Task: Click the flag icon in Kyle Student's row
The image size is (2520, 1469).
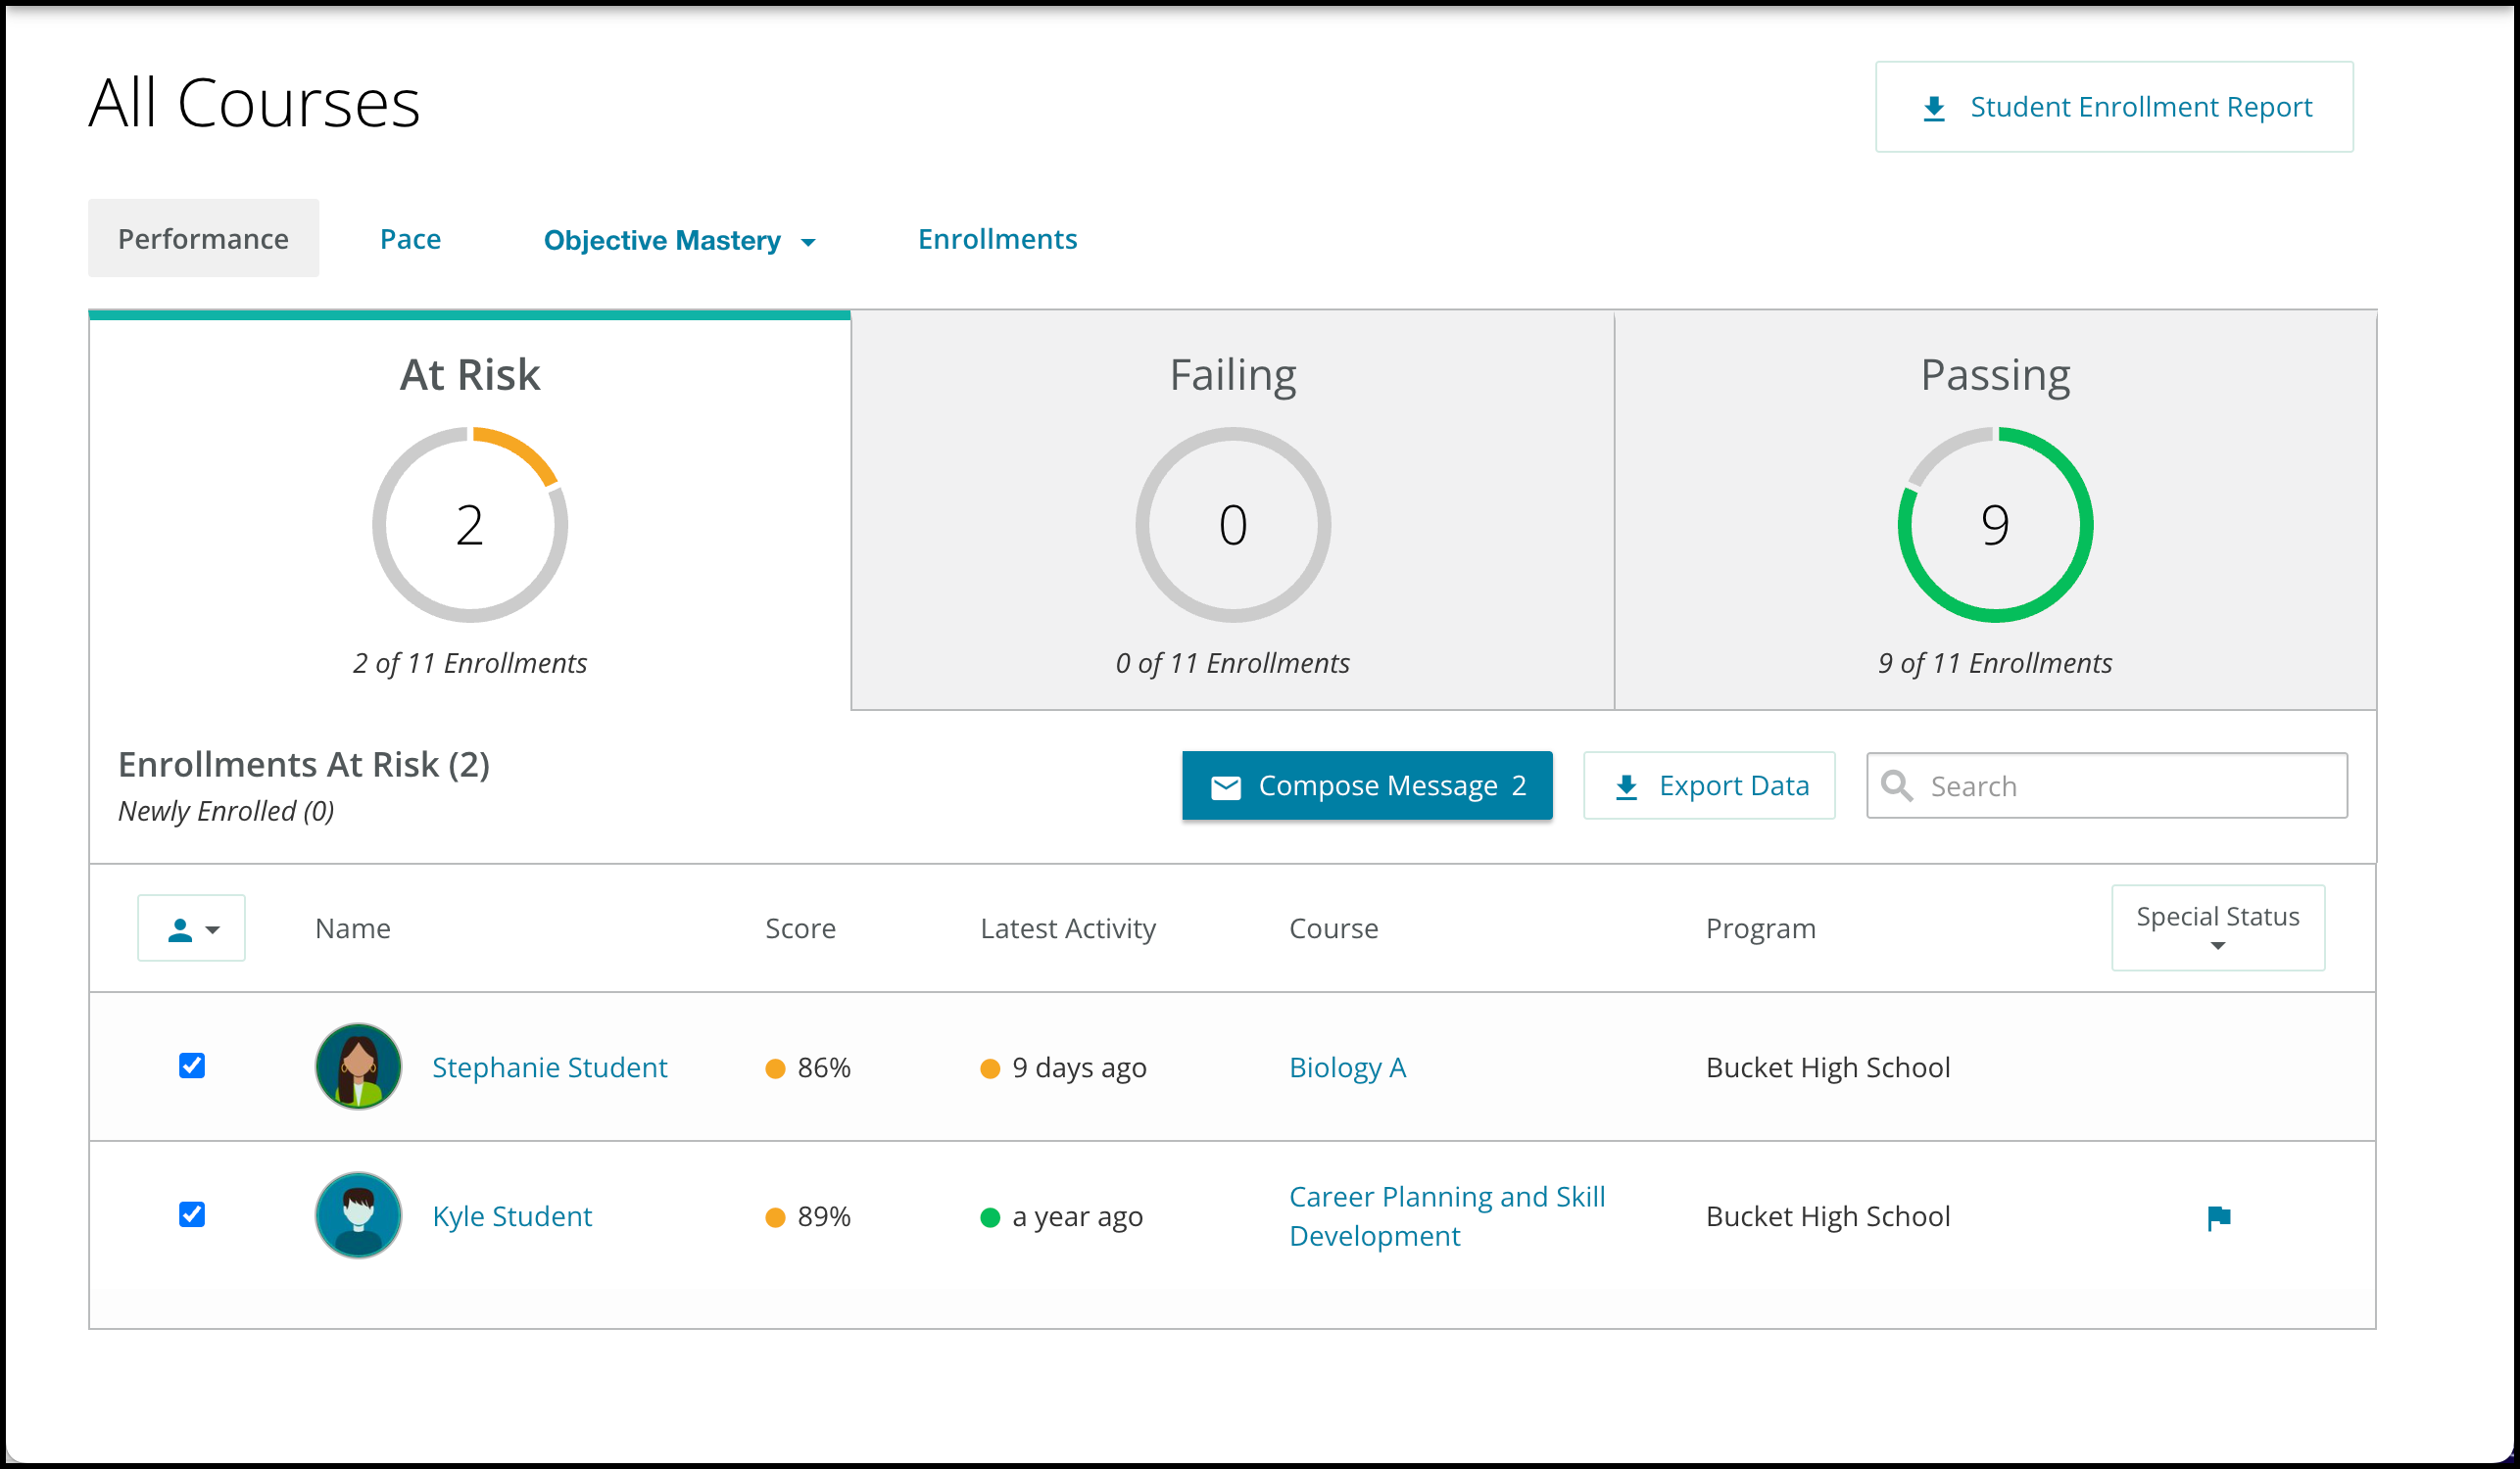Action: tap(2218, 1217)
